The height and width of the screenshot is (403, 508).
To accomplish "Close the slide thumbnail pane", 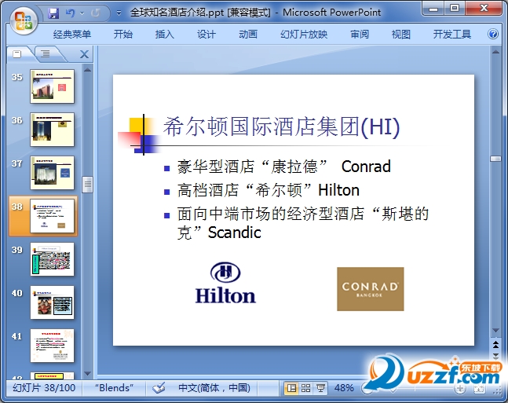I will (x=84, y=54).
